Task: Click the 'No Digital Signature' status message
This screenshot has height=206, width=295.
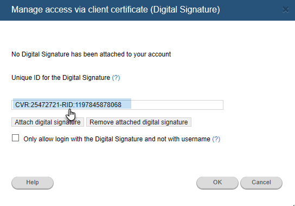Action: 91,54
